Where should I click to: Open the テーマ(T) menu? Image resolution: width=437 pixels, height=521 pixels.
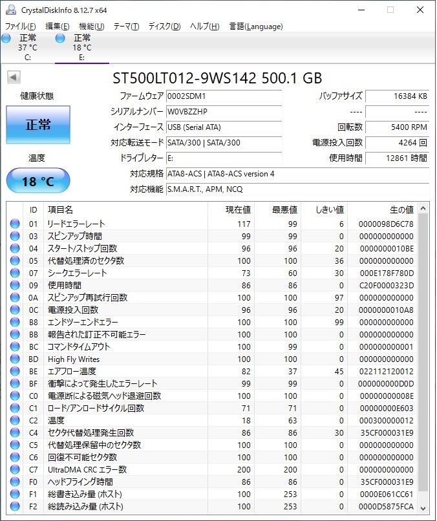pyautogui.click(x=126, y=27)
